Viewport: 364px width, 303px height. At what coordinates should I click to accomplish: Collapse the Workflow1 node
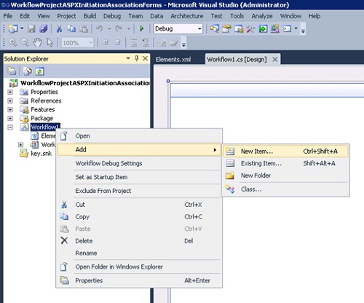10,127
